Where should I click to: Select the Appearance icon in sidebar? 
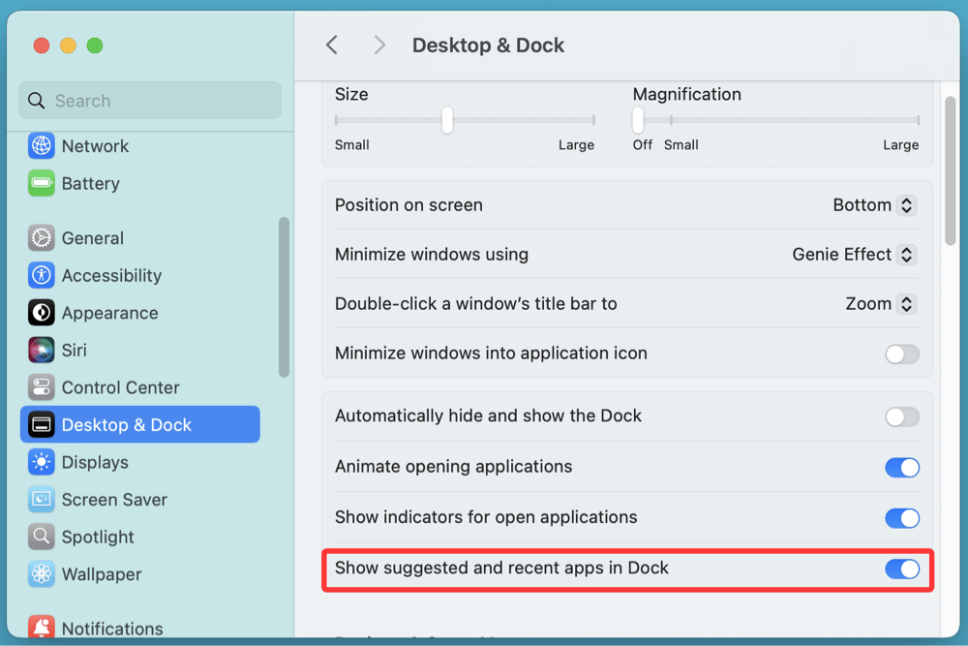click(x=41, y=312)
